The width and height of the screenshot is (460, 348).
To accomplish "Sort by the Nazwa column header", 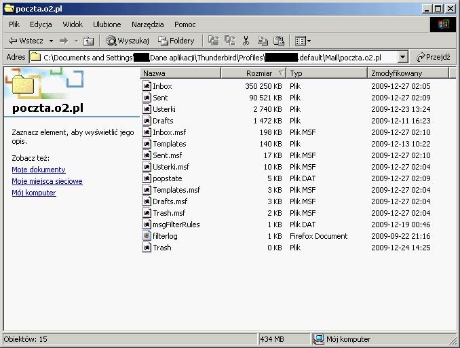I will pos(180,73).
